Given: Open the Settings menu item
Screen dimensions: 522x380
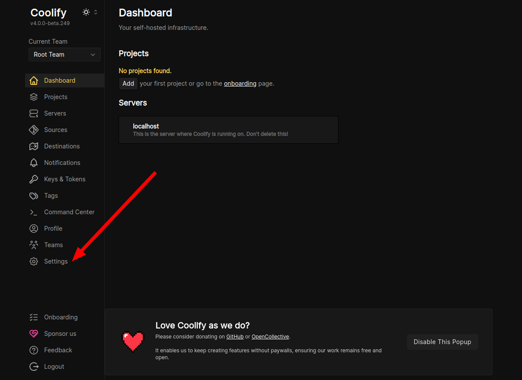Looking at the screenshot, I should (x=64, y=261).
